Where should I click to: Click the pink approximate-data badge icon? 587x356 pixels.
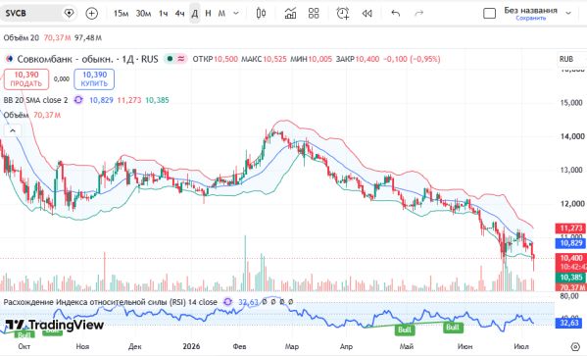181,59
